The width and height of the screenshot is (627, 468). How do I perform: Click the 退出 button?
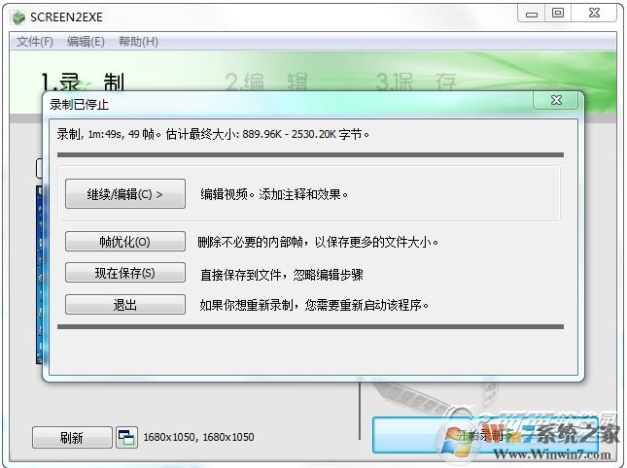[x=125, y=305]
